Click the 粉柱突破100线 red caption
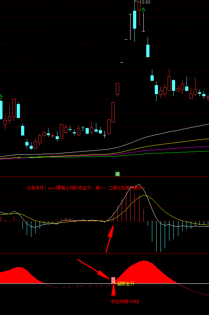Viewport: 209px width, 315px height. 125,301
